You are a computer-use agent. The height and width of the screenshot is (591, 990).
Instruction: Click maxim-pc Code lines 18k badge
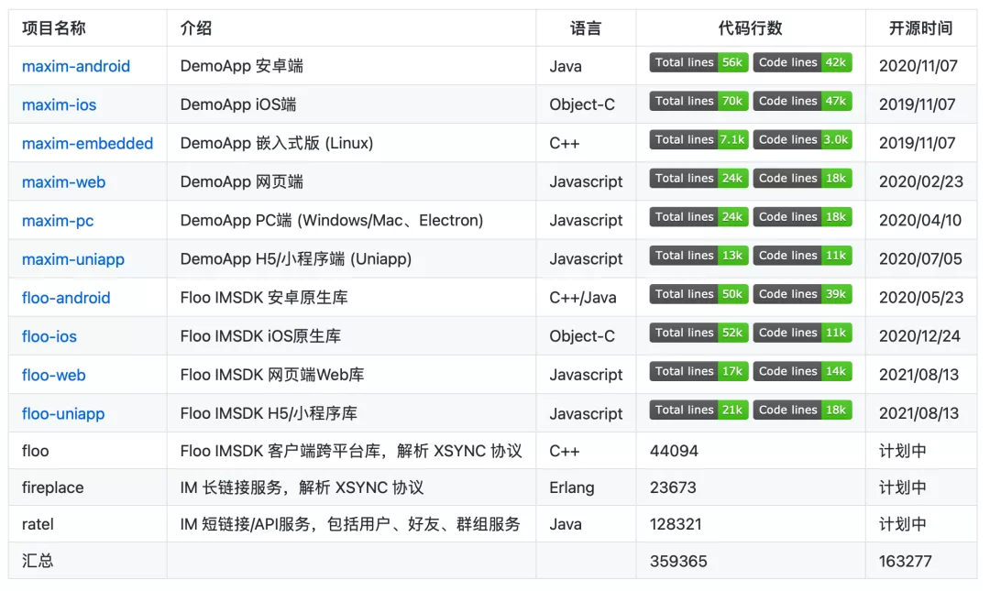[x=802, y=216]
